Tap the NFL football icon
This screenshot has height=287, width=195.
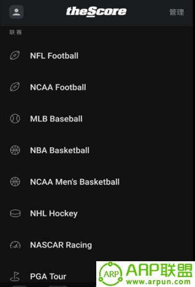(x=15, y=56)
